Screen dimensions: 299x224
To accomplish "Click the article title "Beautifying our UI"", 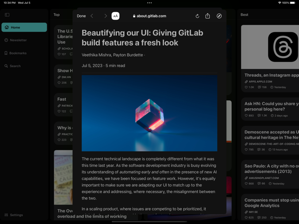I will tap(142, 38).
